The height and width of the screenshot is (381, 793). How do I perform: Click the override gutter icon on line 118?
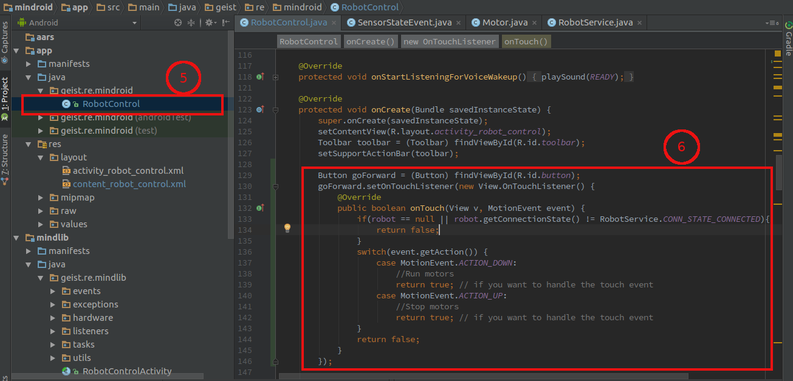pyautogui.click(x=260, y=77)
